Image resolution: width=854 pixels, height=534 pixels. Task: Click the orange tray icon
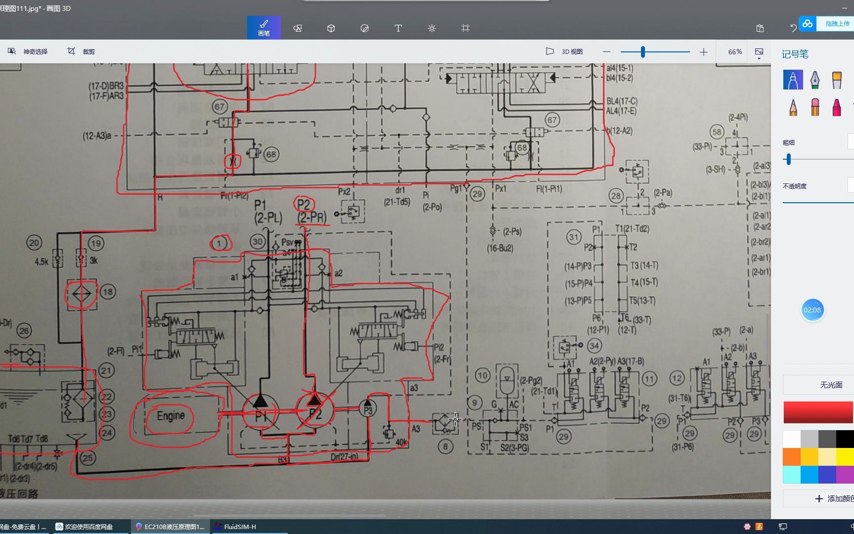759,527
